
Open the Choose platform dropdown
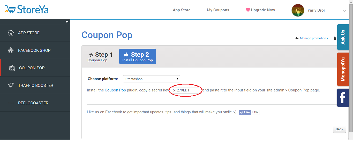(x=151, y=79)
